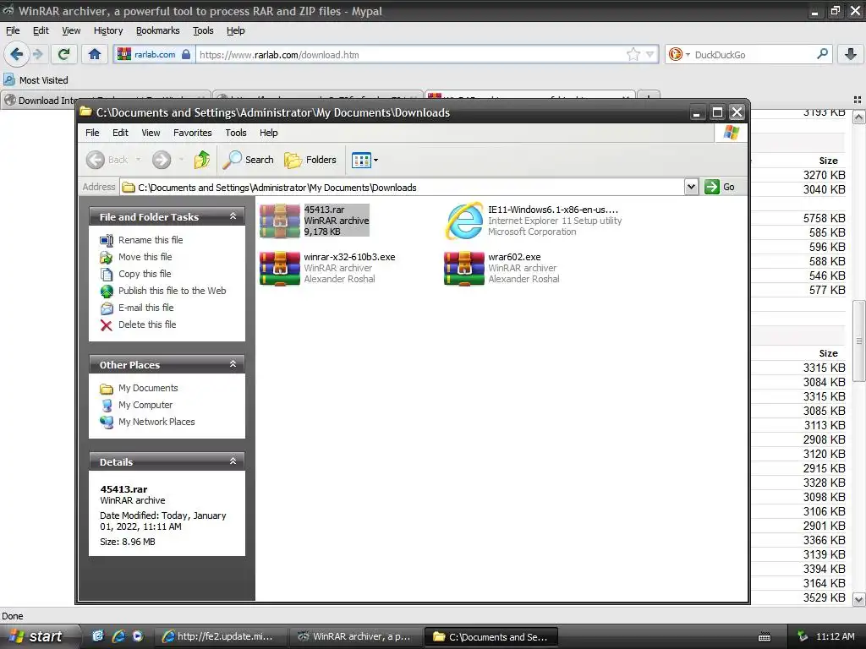Open the Views button dropdown arrow
The height and width of the screenshot is (649, 866).
[x=376, y=161]
